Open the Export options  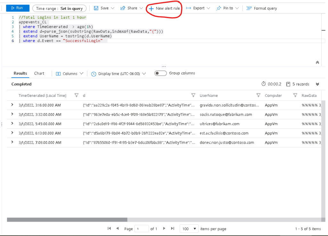198,8
